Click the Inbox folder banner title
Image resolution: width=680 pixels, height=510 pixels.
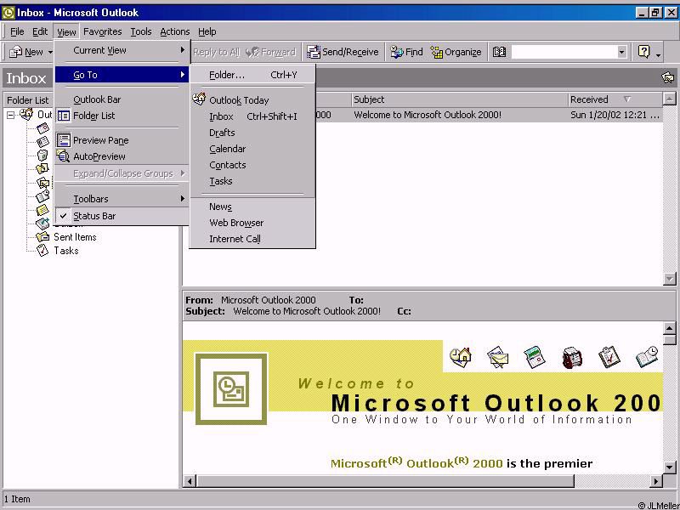coord(26,78)
